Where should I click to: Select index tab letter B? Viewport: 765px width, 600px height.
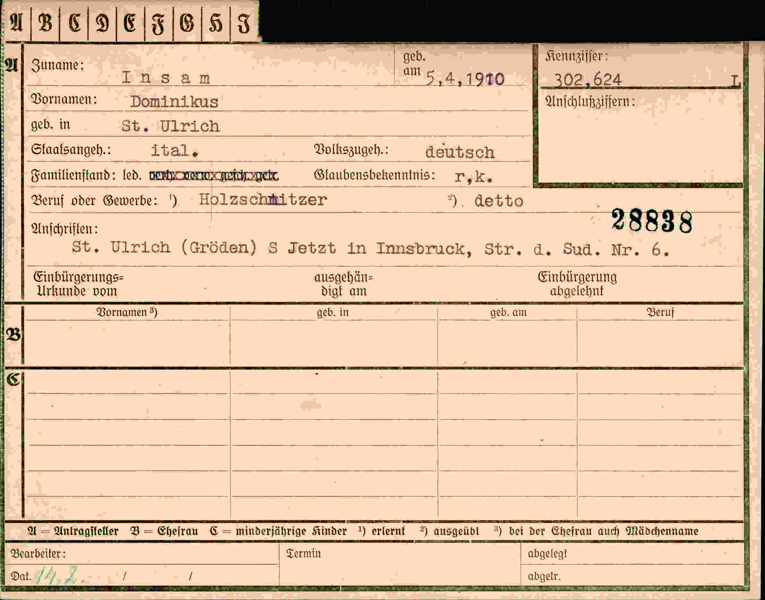pos(45,23)
